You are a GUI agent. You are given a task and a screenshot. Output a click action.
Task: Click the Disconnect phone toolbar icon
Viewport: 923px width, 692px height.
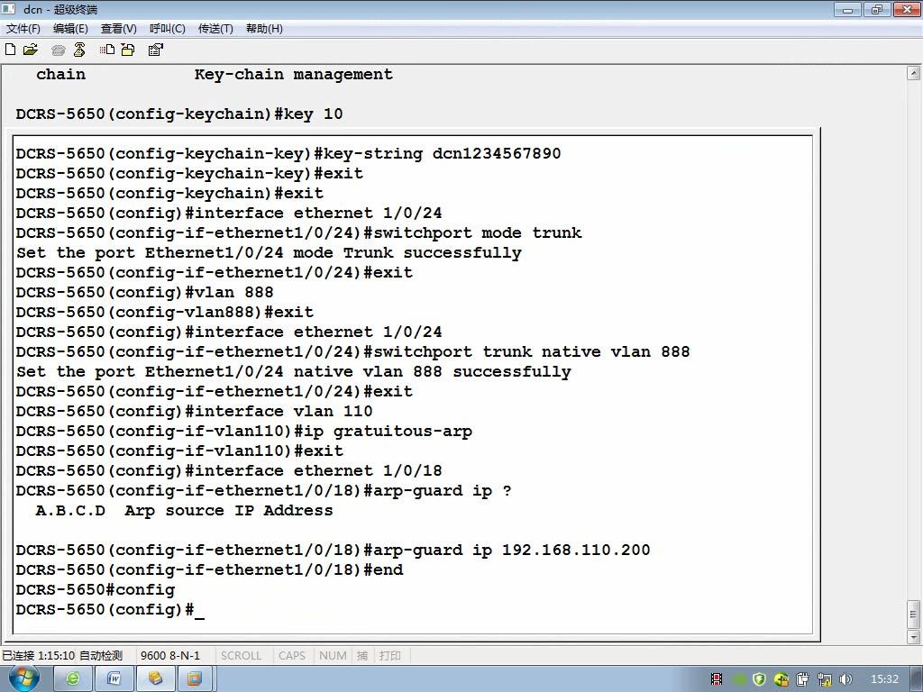pyautogui.click(x=79, y=50)
